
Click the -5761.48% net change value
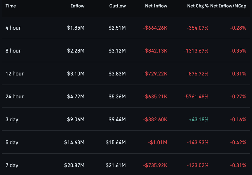(x=196, y=96)
